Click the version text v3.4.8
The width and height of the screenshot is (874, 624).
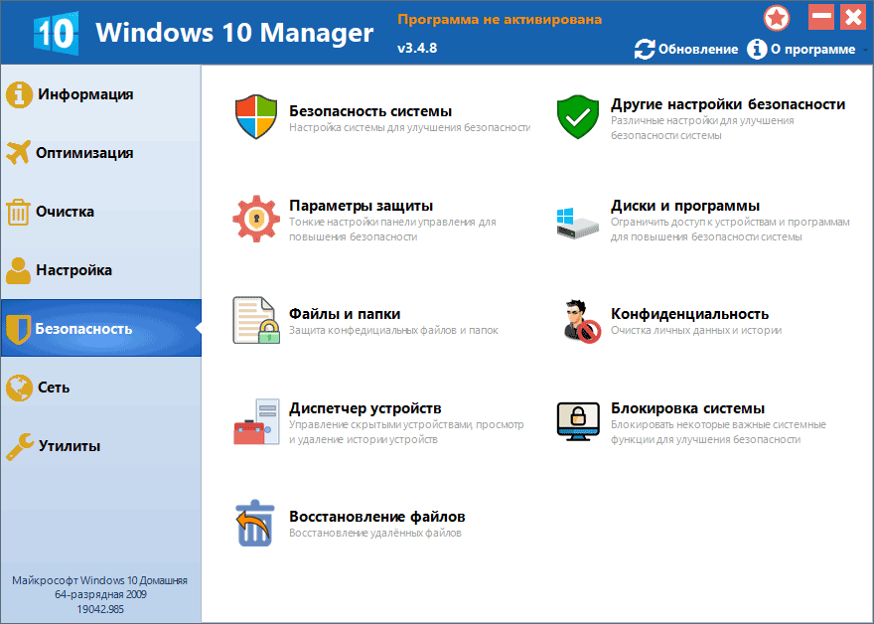417,48
